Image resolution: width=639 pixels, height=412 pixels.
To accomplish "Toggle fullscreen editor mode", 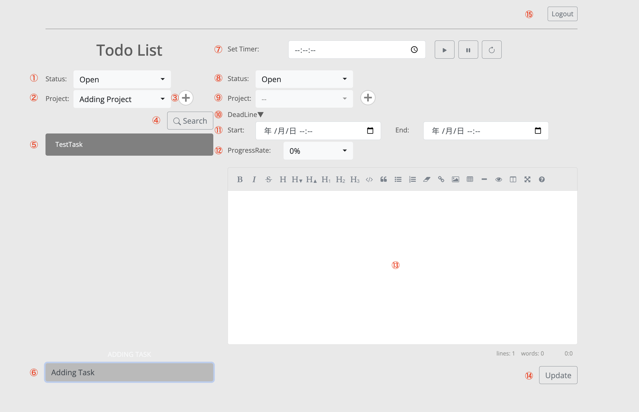I will click(x=527, y=180).
